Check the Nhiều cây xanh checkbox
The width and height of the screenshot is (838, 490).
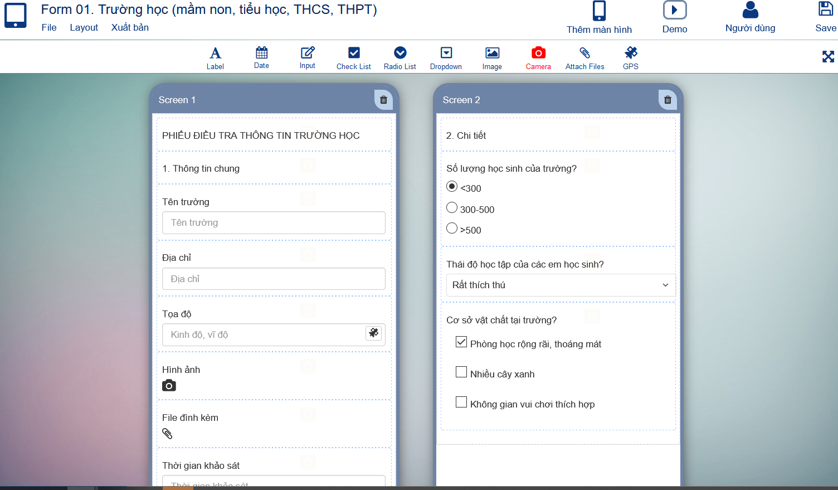(461, 372)
